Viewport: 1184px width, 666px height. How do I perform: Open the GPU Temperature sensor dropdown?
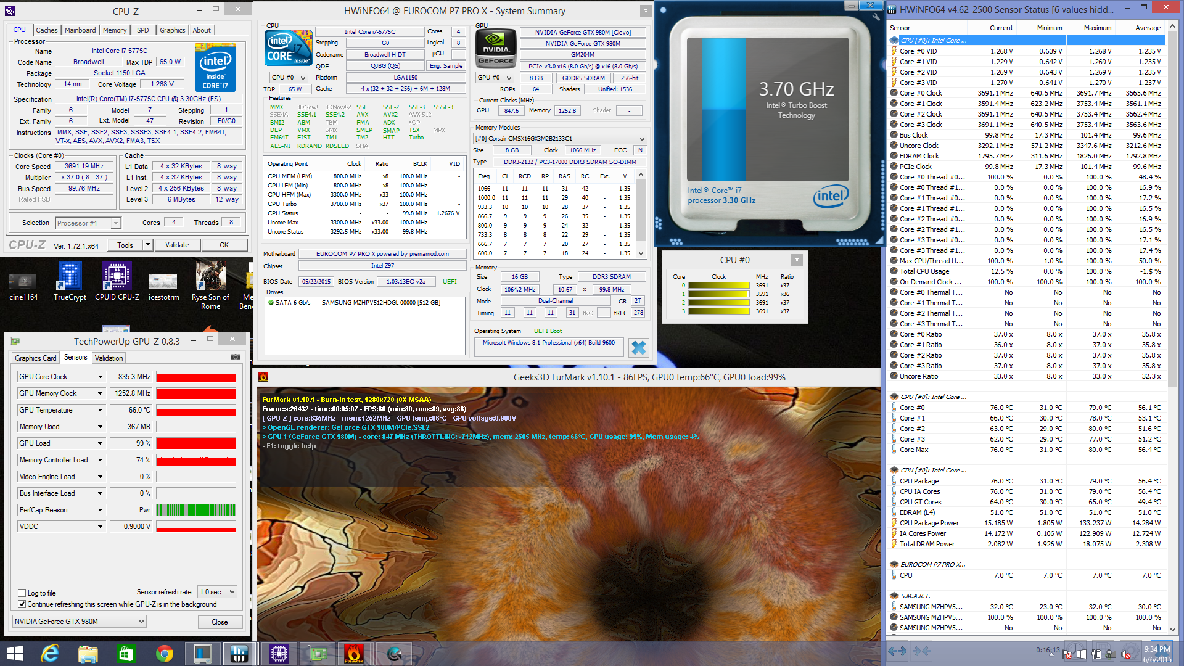100,410
